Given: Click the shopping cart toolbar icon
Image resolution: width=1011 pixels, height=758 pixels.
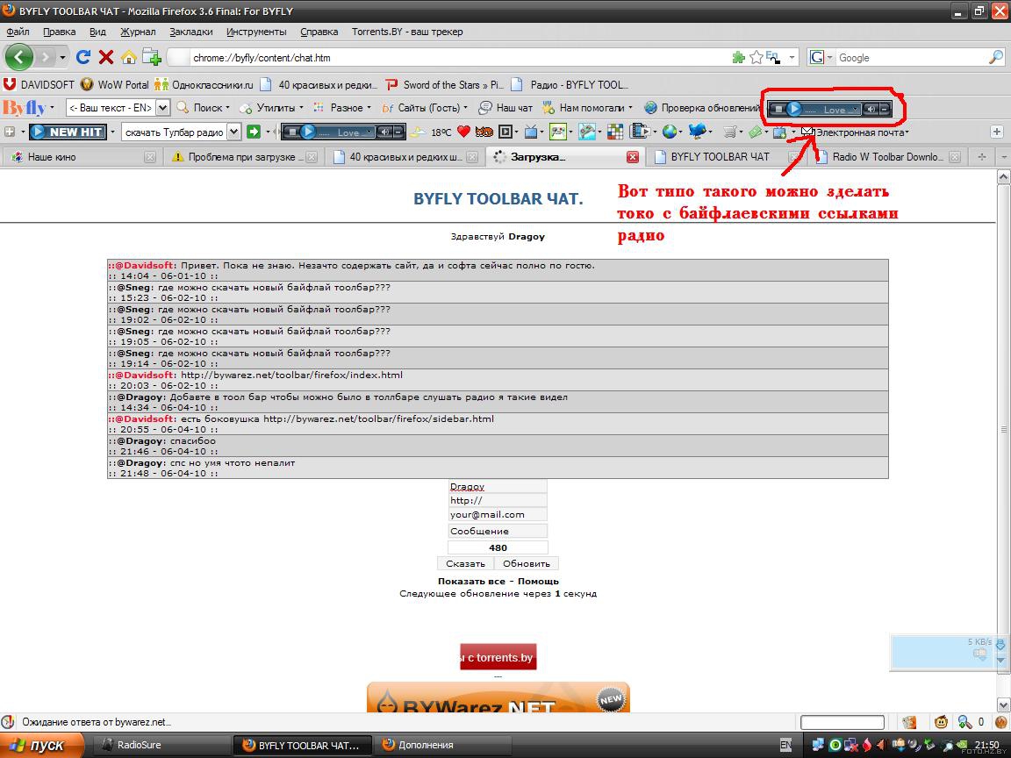Looking at the screenshot, I should coord(729,132).
